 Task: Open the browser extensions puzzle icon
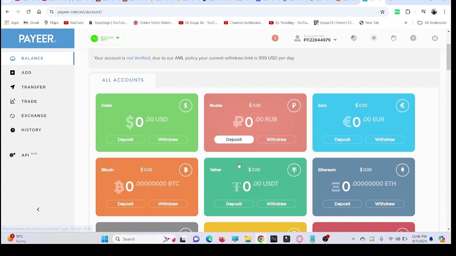pos(408,12)
